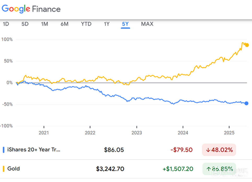
Task: Click the Google Finance logo
Action: [31, 9]
